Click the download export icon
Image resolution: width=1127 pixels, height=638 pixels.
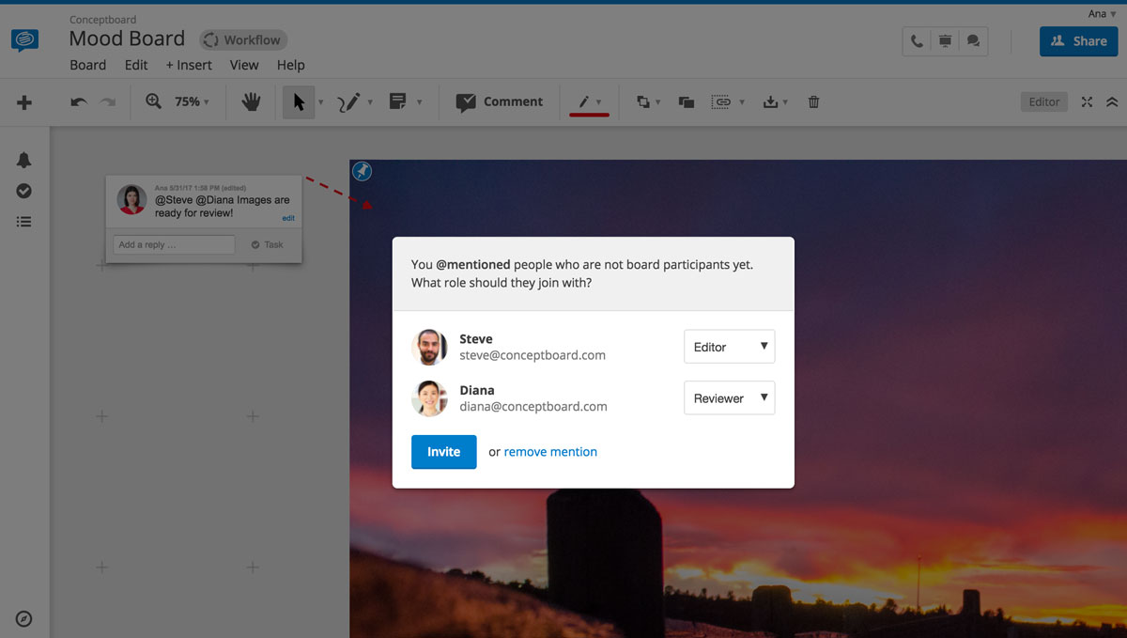click(x=771, y=101)
